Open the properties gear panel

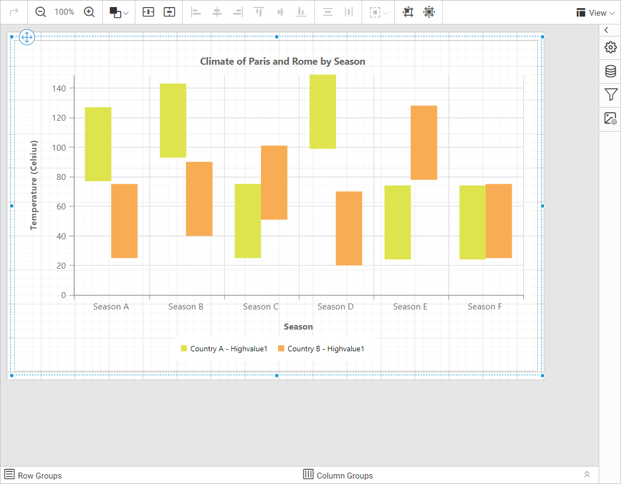pos(610,47)
